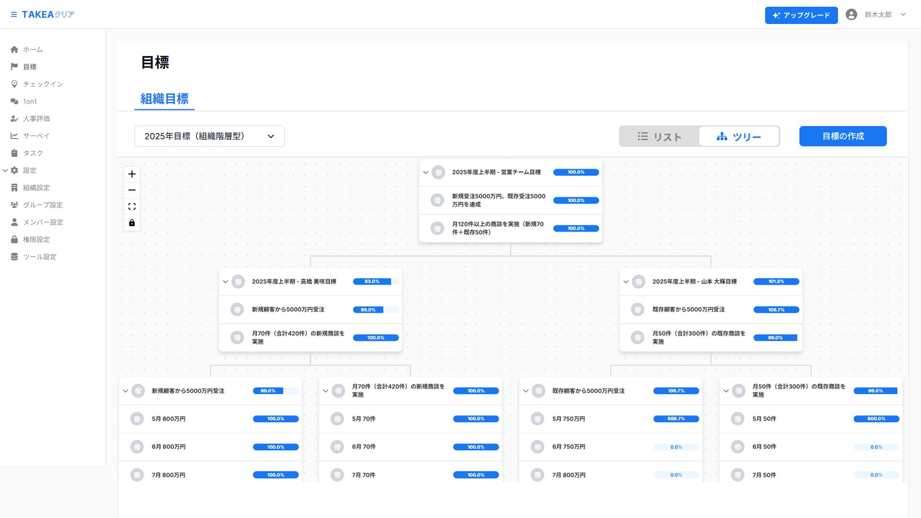Click the canvas lock icon
The image size is (921, 518).
click(x=132, y=223)
